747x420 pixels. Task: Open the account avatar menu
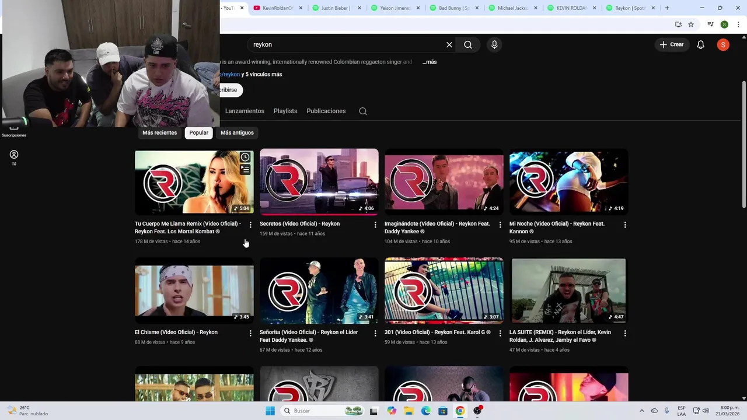click(723, 44)
